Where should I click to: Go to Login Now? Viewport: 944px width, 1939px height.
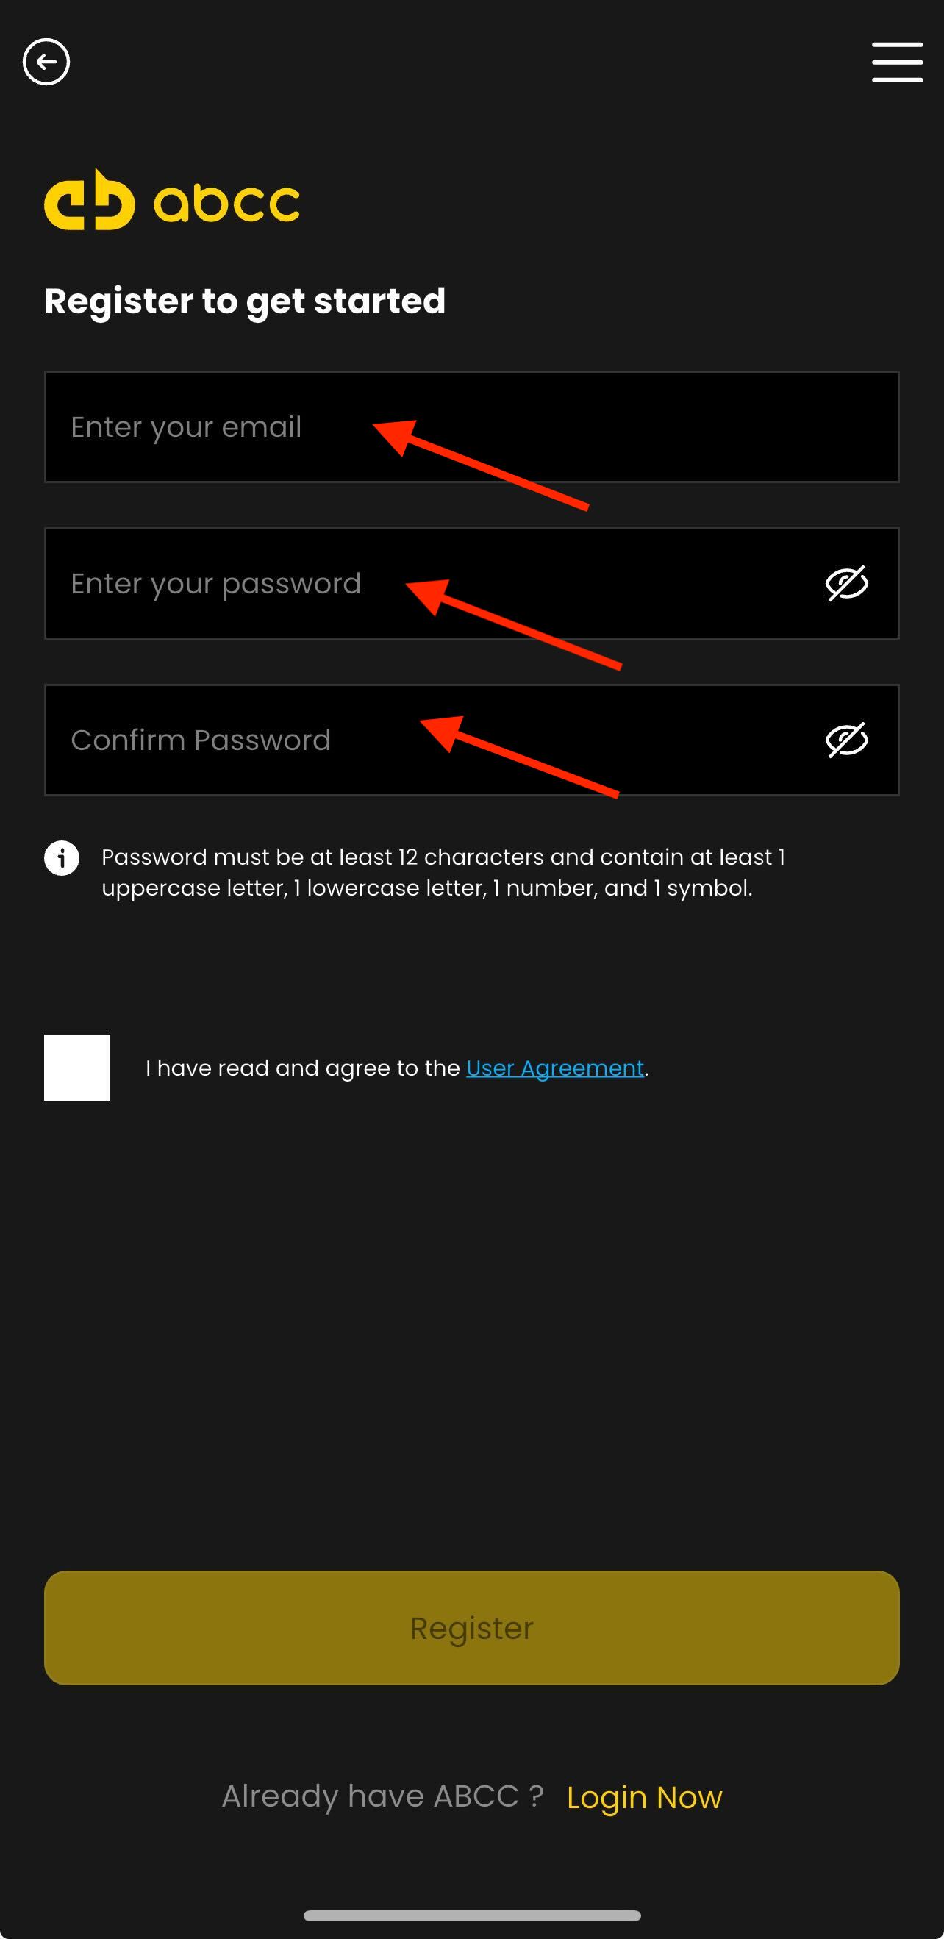pyautogui.click(x=643, y=1799)
